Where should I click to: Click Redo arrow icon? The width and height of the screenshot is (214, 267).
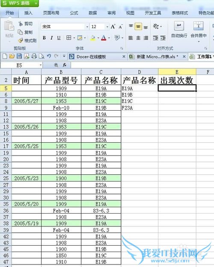point(56,56)
